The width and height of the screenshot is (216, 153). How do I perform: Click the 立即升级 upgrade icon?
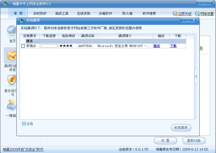pos(175,14)
